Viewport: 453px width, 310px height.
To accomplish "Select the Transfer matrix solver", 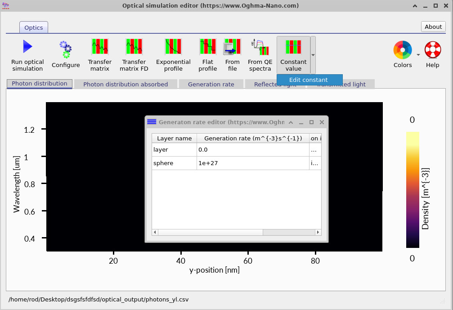I will pyautogui.click(x=99, y=54).
